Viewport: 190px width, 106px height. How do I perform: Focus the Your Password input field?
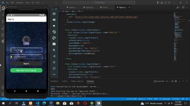(x=26, y=57)
